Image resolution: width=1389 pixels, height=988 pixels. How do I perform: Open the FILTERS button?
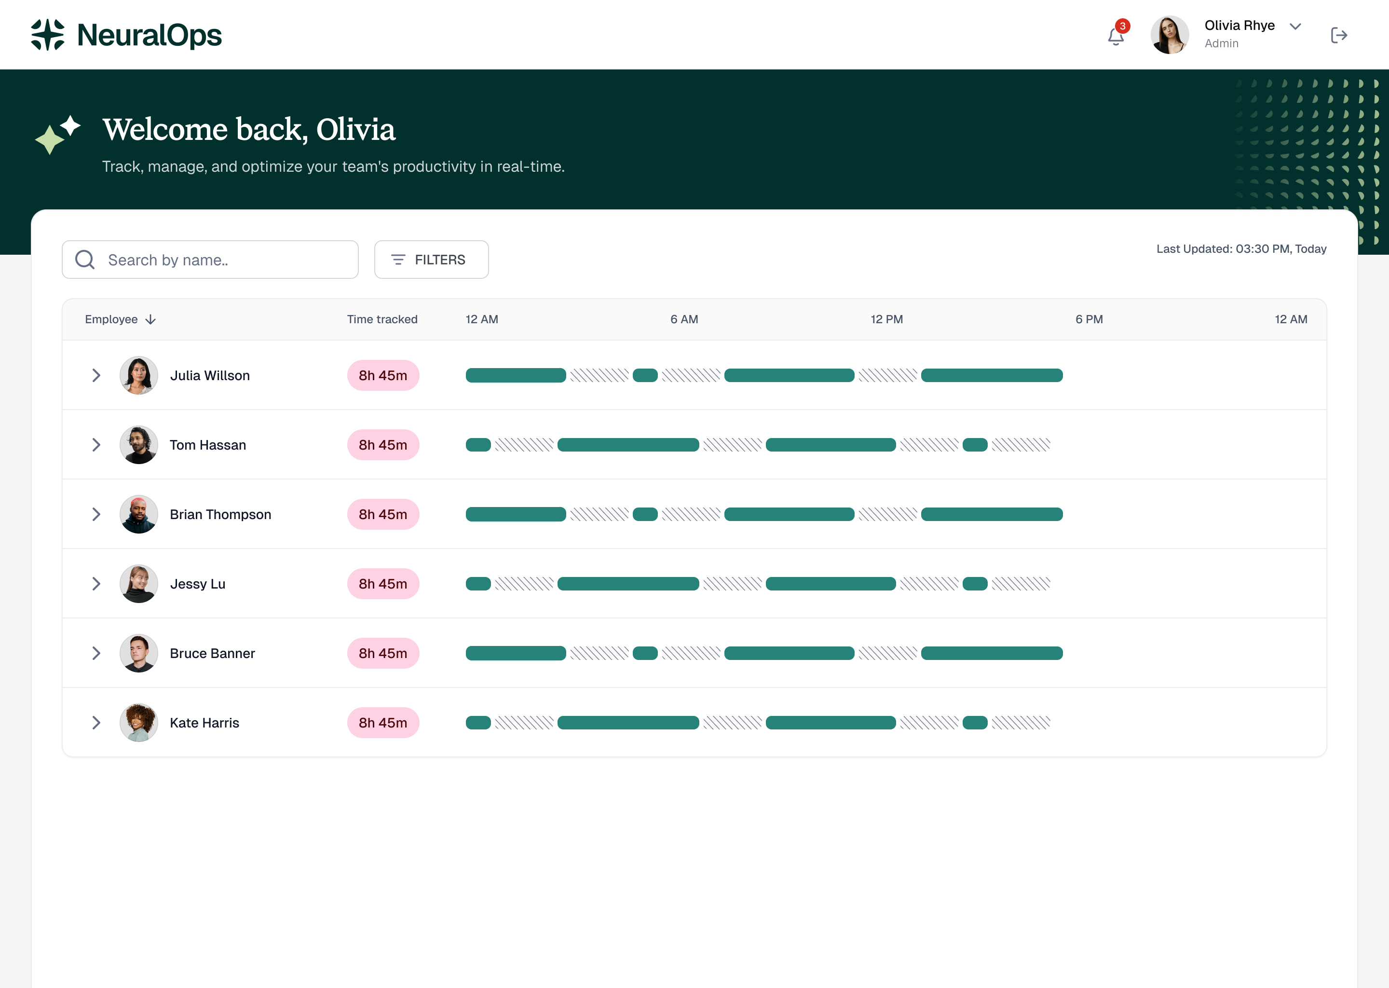[x=431, y=260]
